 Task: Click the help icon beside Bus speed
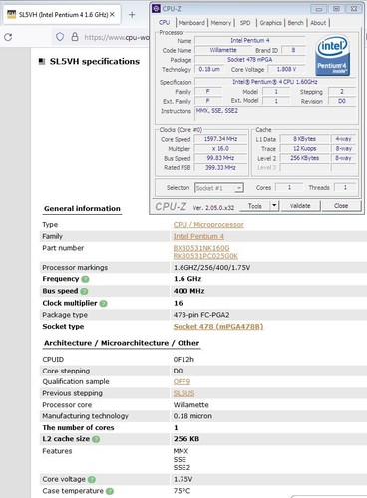(x=84, y=291)
